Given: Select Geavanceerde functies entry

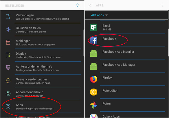Looking at the screenshot, I should [42, 81].
